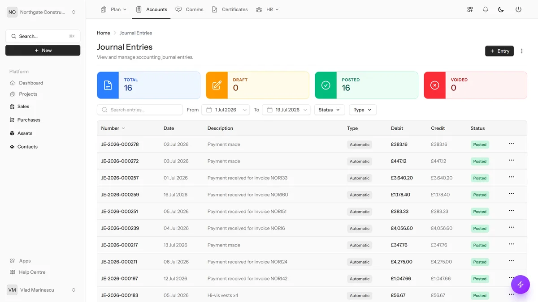Toggle dark mode with the moon icon
Screen dimensions: 538x302
[501, 9]
